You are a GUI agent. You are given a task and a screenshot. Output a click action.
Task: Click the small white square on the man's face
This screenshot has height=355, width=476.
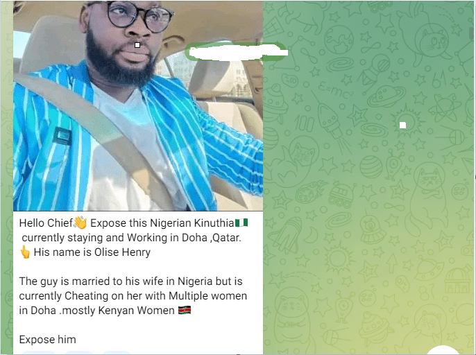tap(137, 45)
